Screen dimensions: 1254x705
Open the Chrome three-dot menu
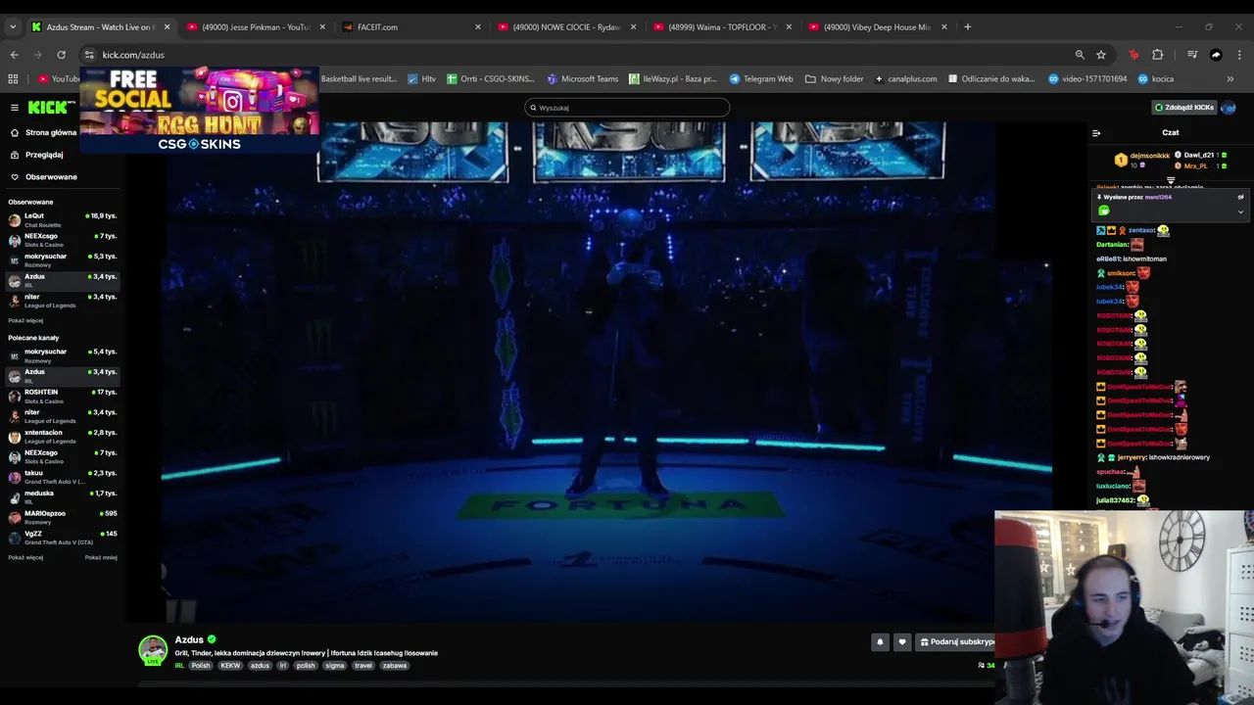tap(1239, 55)
